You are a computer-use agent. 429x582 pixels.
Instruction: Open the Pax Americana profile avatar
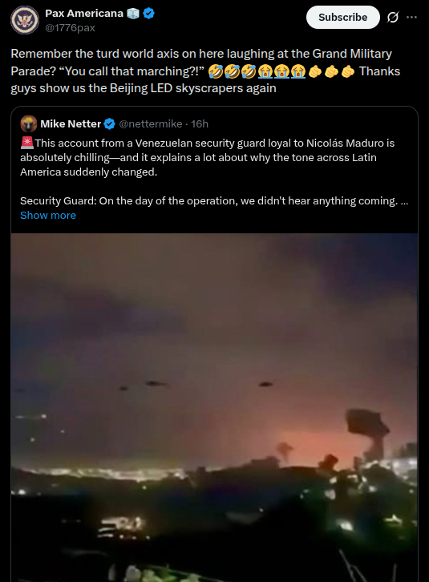[25, 20]
